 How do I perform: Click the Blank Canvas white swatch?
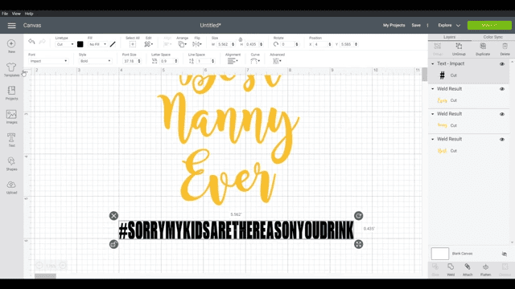point(440,254)
